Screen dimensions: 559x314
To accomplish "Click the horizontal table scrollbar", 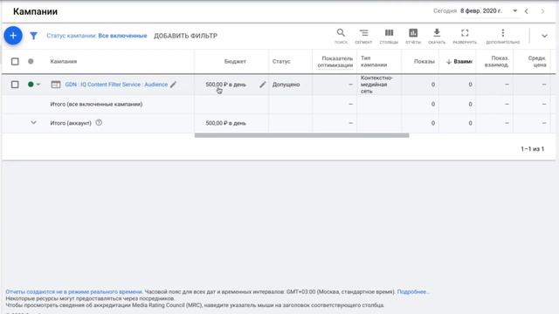I will click(x=301, y=135).
